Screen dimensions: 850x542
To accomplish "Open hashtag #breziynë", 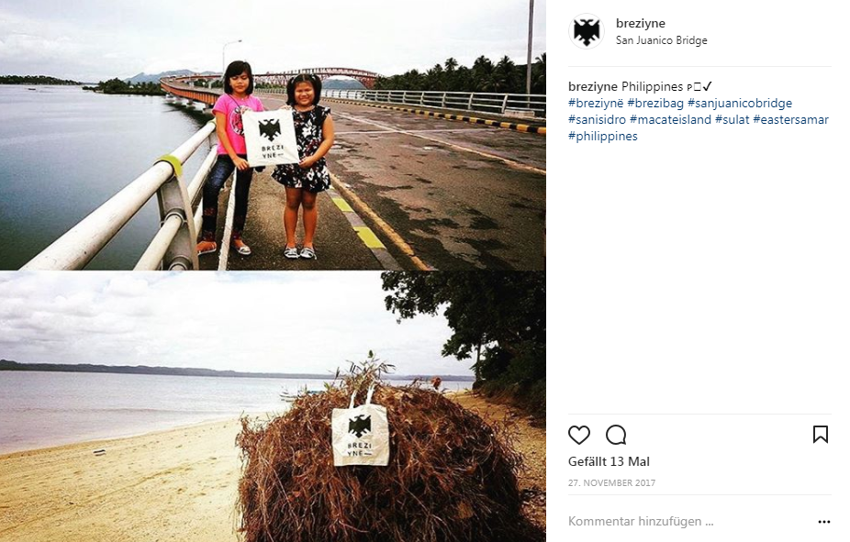I will point(596,103).
